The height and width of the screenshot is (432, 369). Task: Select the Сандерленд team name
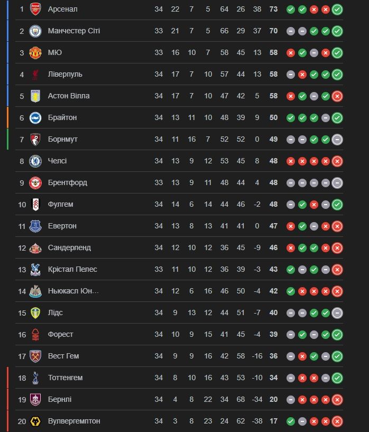69,247
